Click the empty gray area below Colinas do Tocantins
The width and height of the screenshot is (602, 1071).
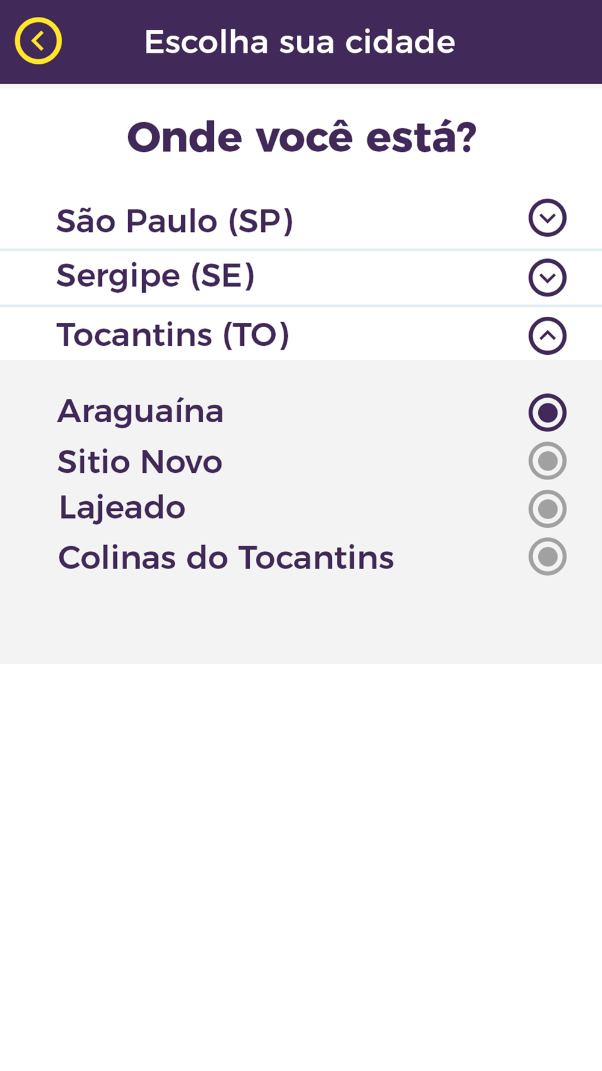301,620
